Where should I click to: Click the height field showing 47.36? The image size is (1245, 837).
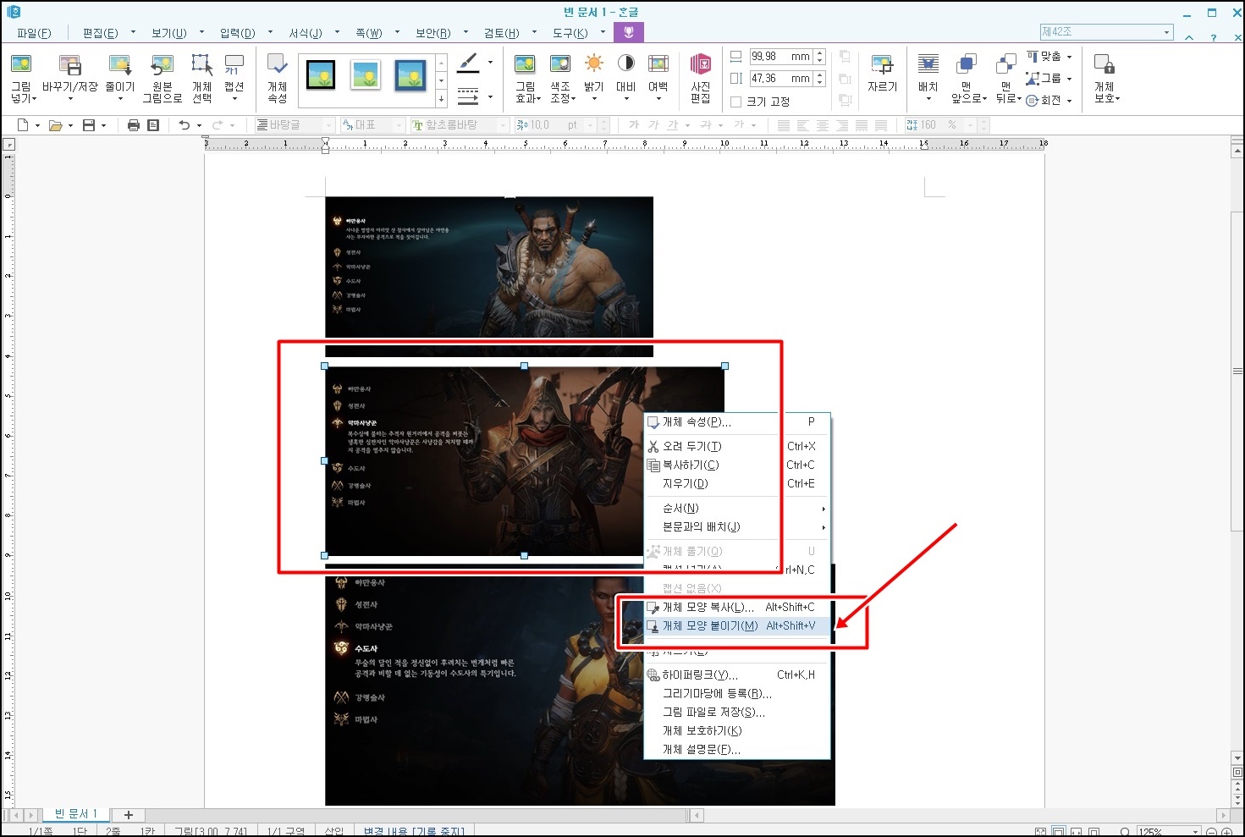pyautogui.click(x=780, y=79)
